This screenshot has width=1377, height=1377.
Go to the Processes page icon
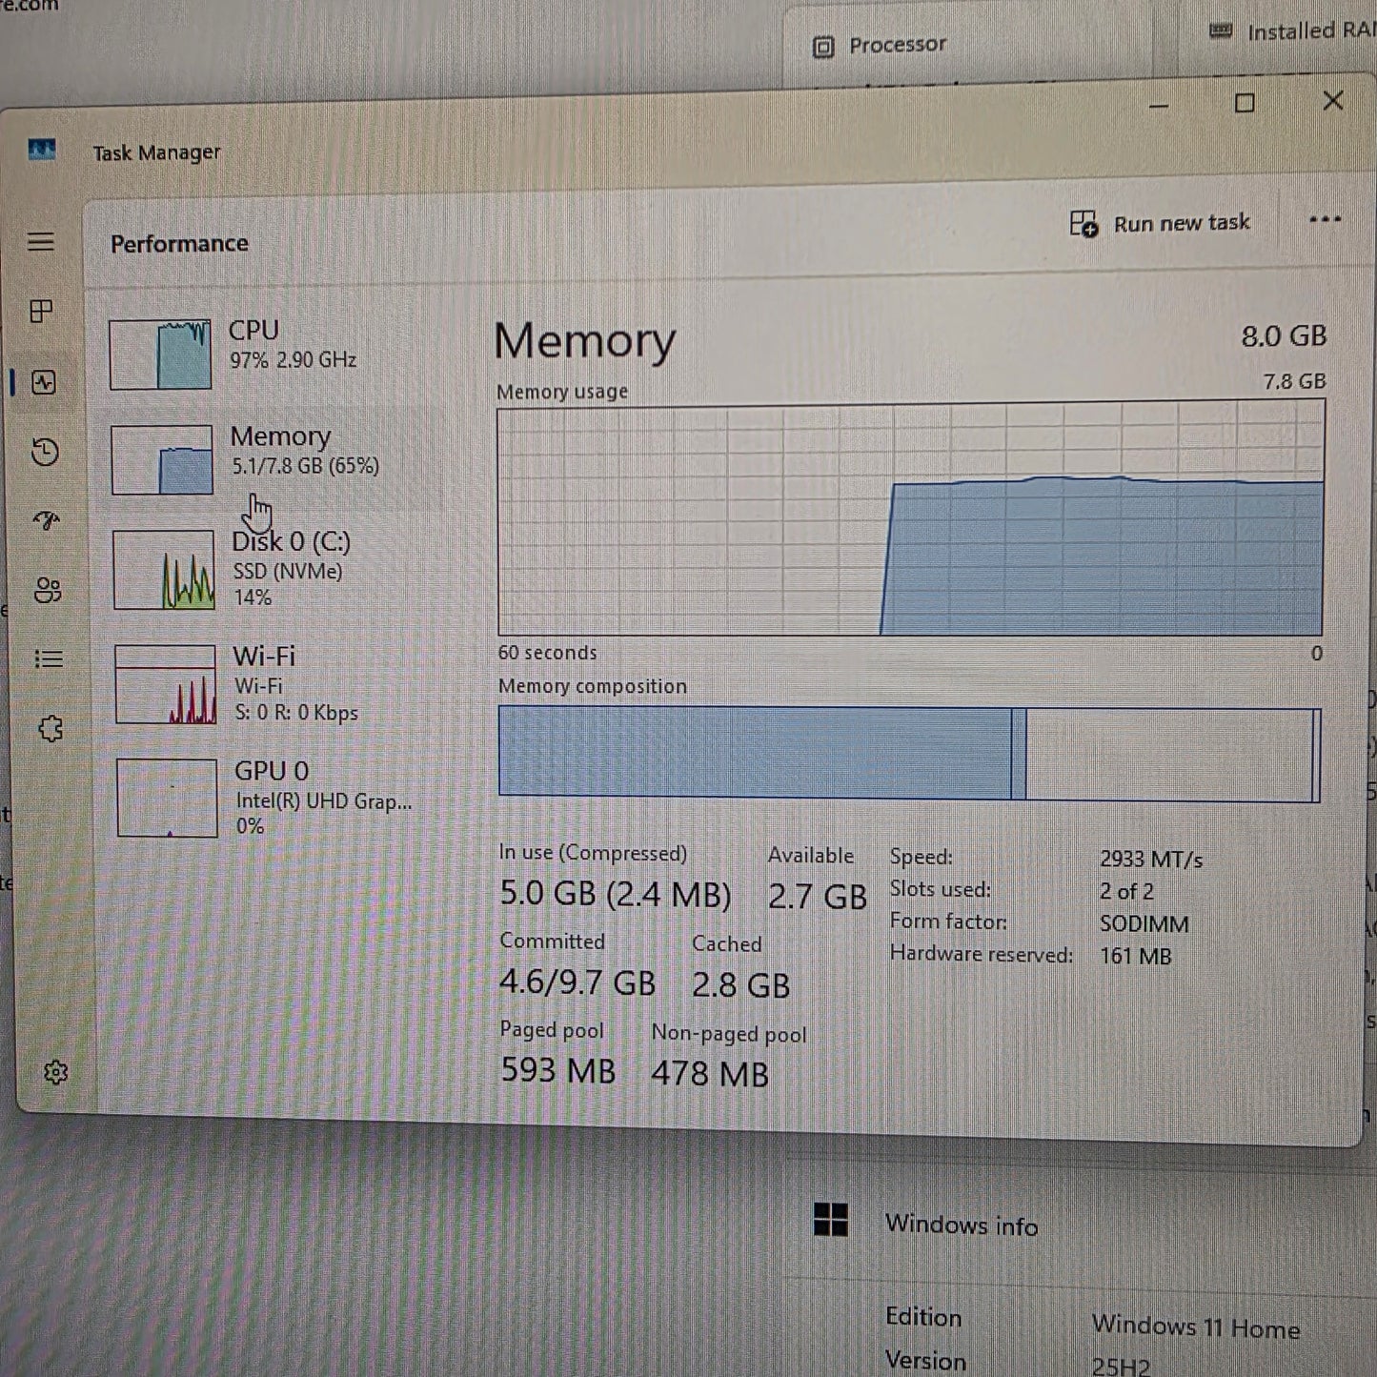point(41,312)
